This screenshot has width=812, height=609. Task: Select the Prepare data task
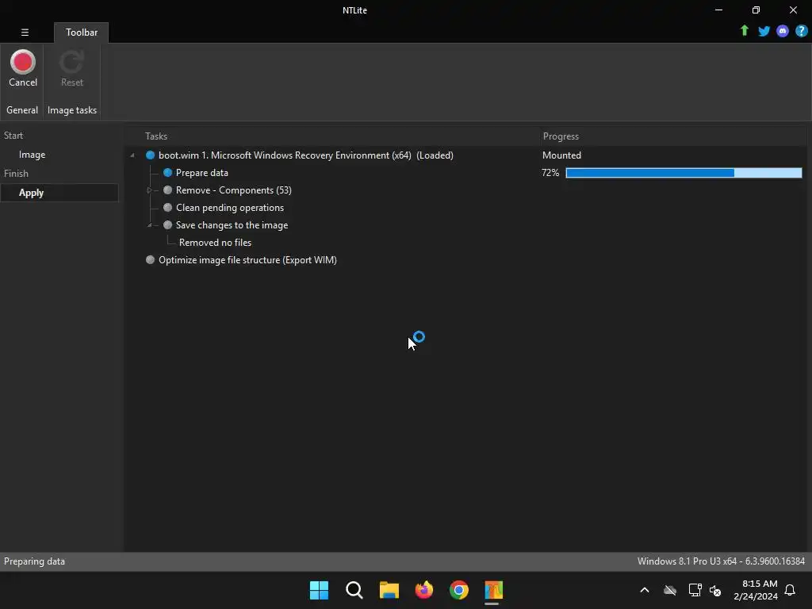pos(202,172)
